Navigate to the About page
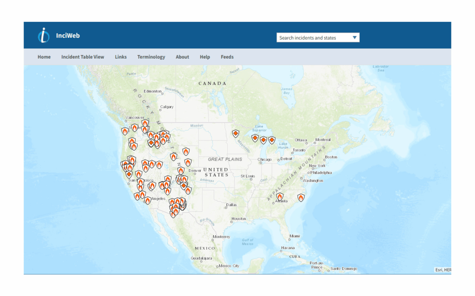The height and width of the screenshot is (296, 475). 182,57
